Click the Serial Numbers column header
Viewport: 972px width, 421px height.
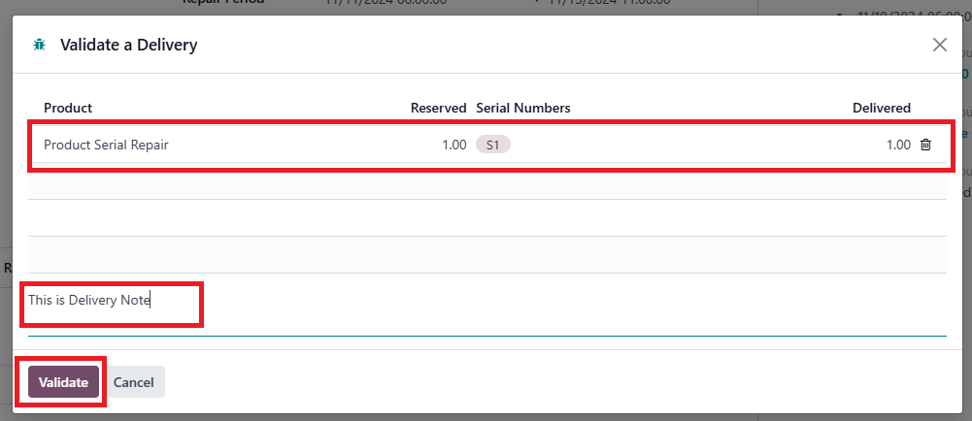[522, 108]
